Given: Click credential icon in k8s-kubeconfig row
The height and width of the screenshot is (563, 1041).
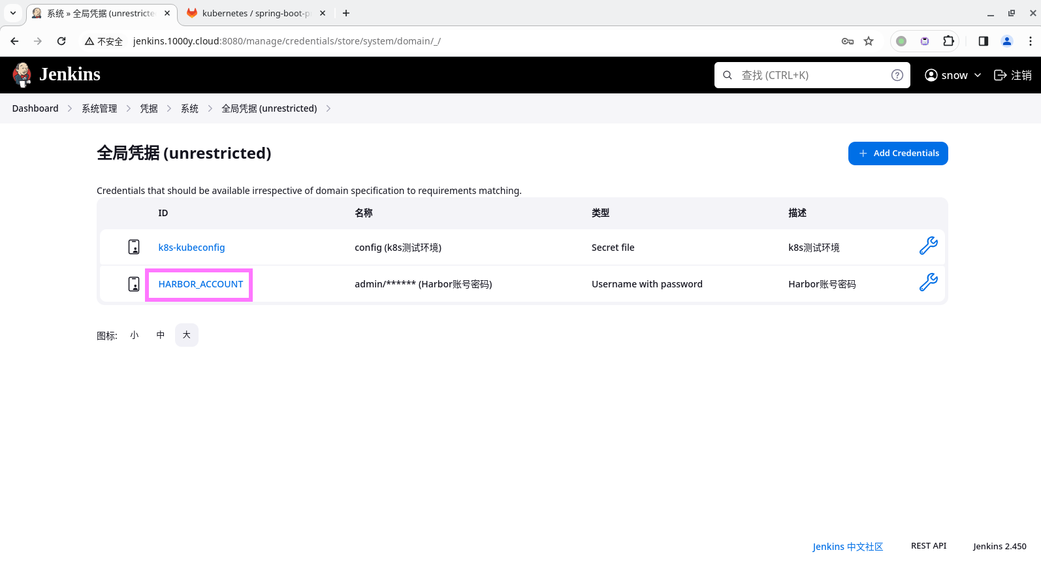Looking at the screenshot, I should coord(134,247).
